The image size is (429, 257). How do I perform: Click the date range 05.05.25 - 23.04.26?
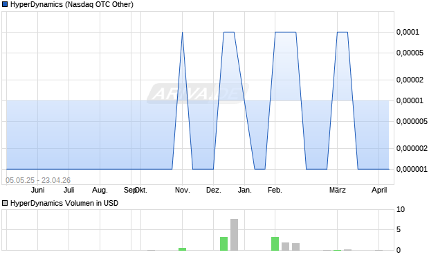tap(38, 180)
